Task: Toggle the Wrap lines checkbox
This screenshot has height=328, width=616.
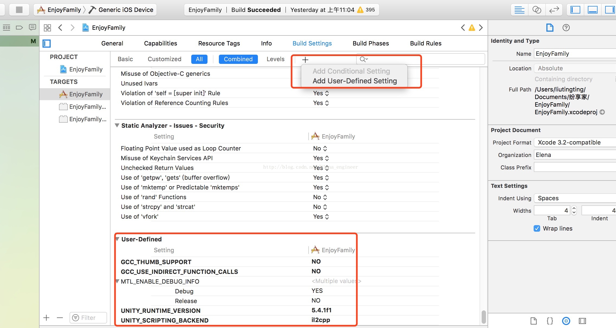Action: click(x=536, y=228)
